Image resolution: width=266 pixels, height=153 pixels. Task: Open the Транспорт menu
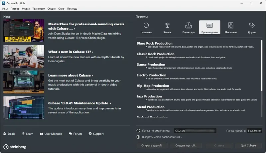coord(39,9)
